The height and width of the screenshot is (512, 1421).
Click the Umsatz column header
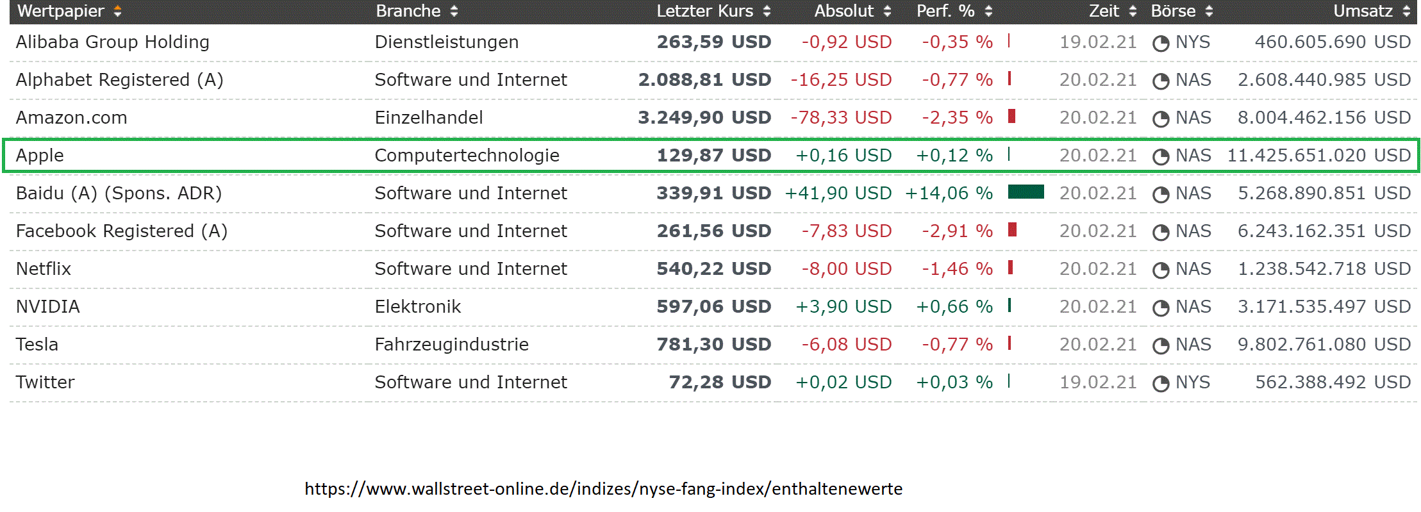[1362, 12]
